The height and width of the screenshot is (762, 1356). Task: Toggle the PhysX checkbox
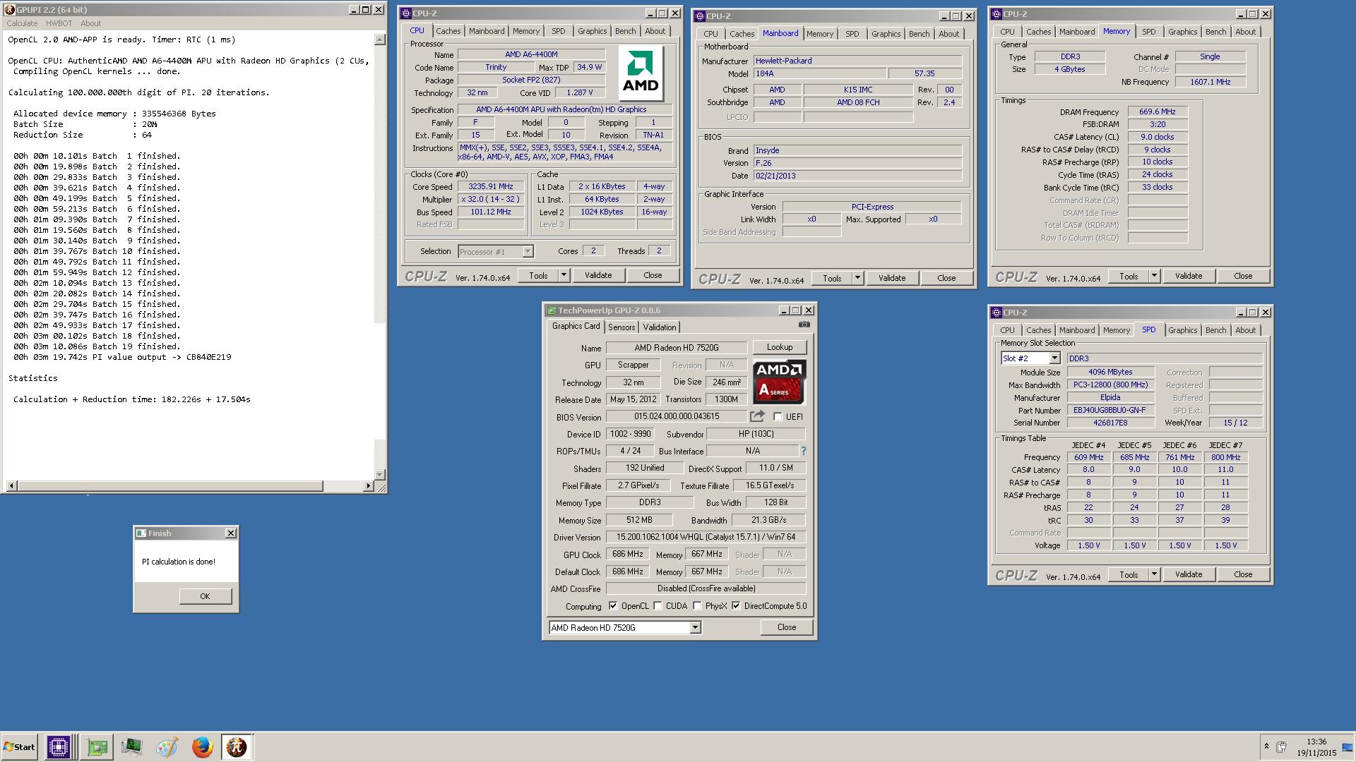pyautogui.click(x=697, y=606)
